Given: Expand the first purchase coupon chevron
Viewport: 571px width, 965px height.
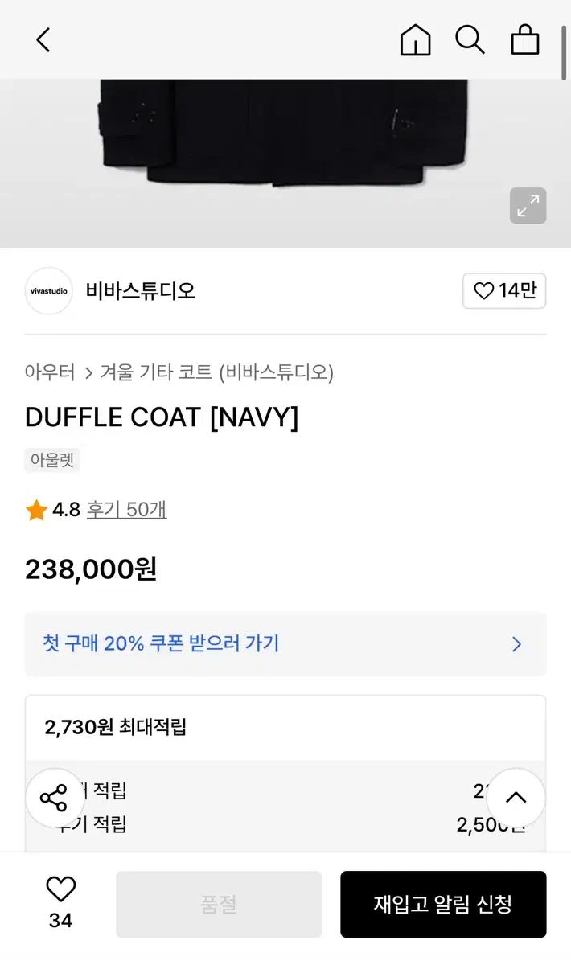Looking at the screenshot, I should 517,644.
